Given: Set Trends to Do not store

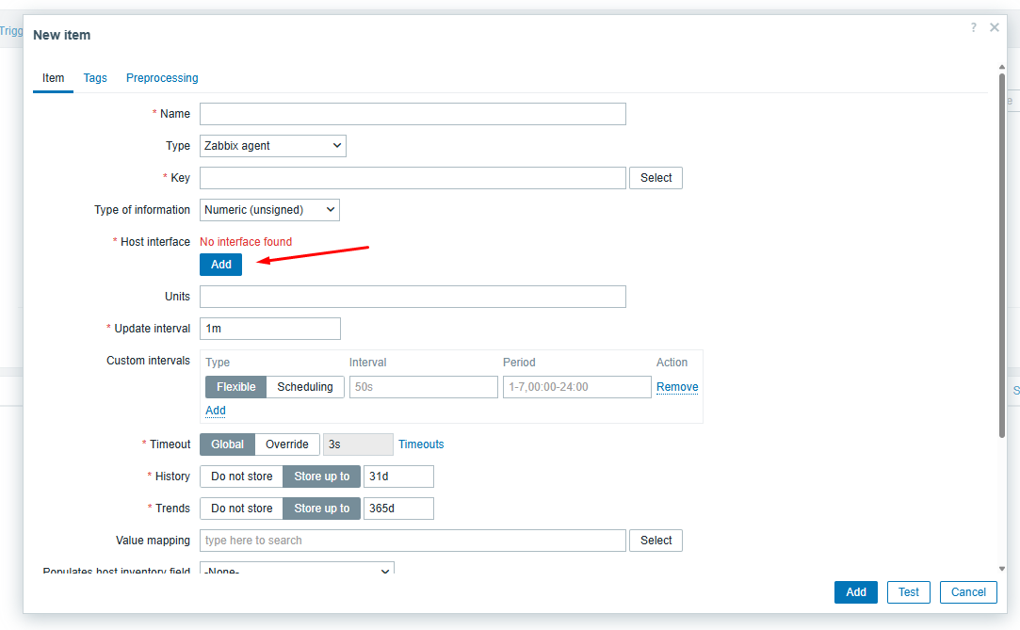Looking at the screenshot, I should tap(241, 509).
